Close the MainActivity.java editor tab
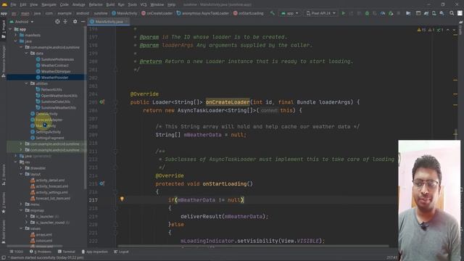 [127, 22]
